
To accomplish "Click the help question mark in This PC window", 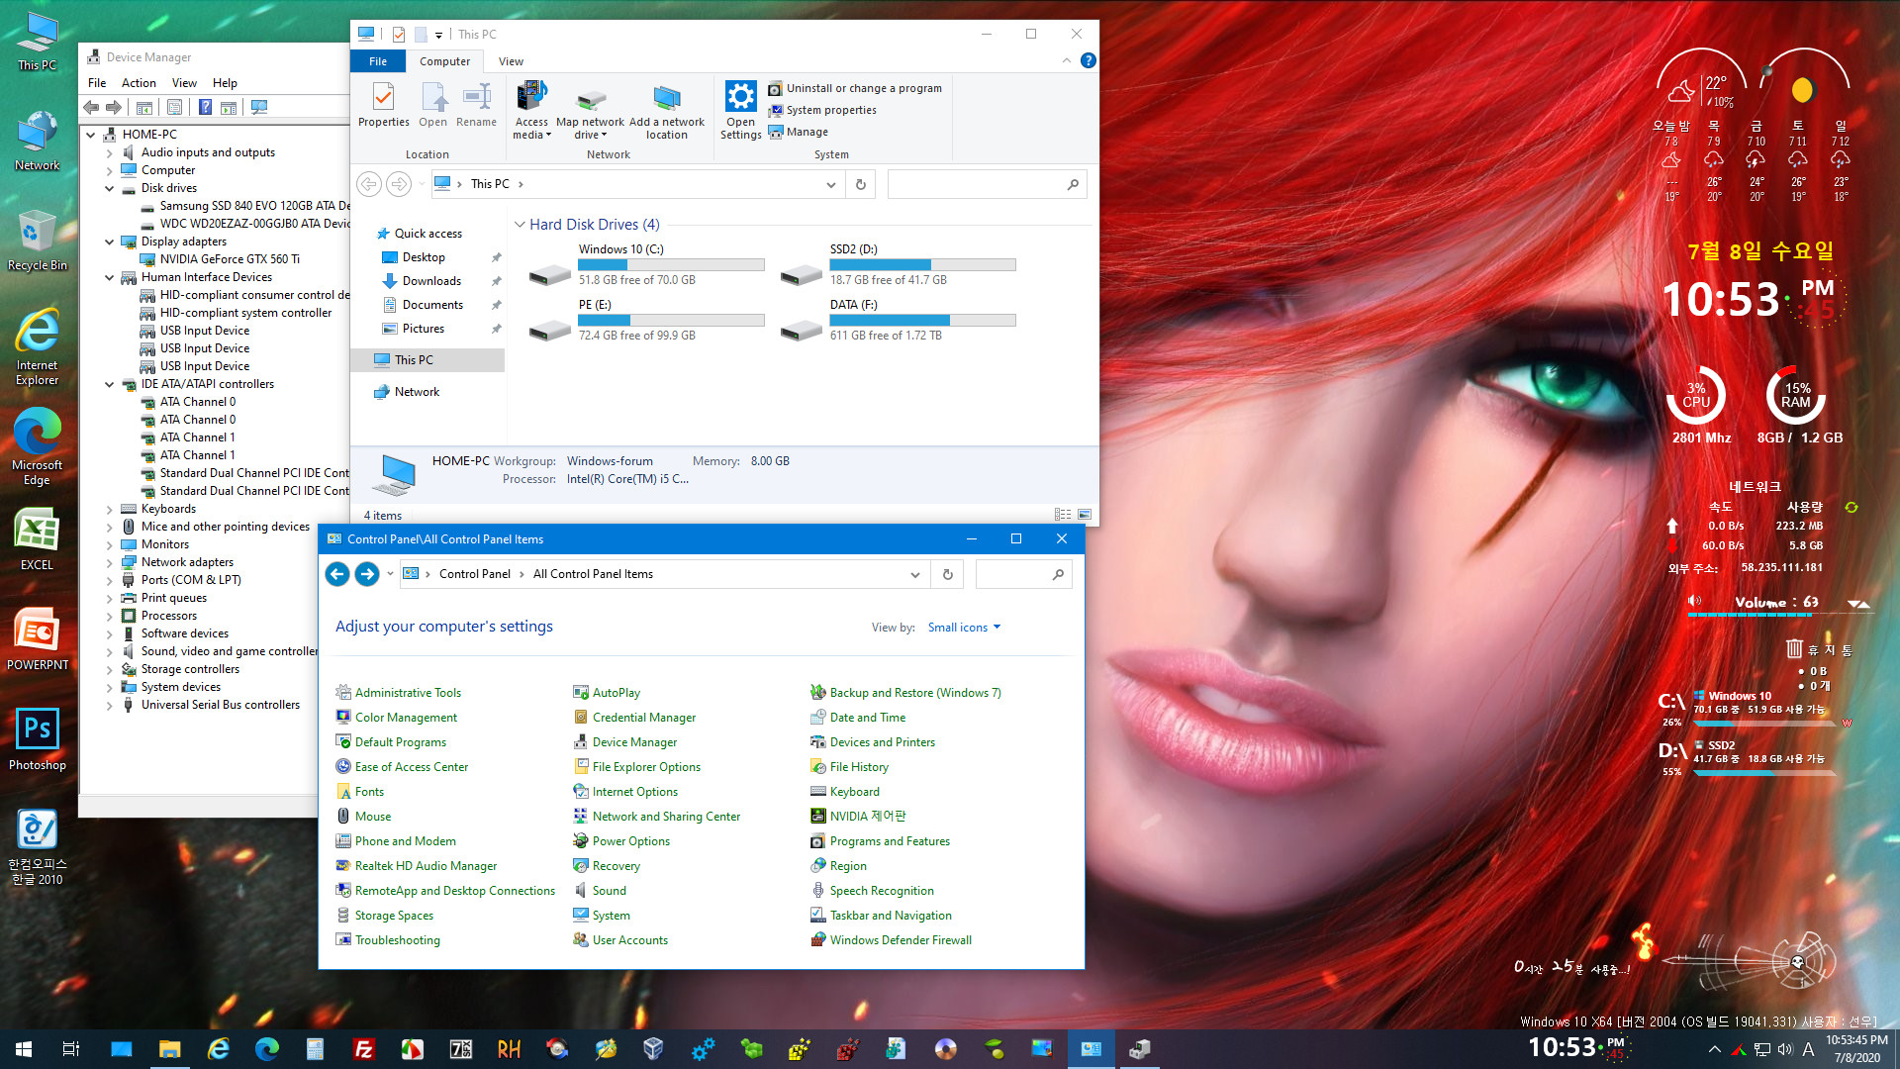I will tap(1088, 60).
